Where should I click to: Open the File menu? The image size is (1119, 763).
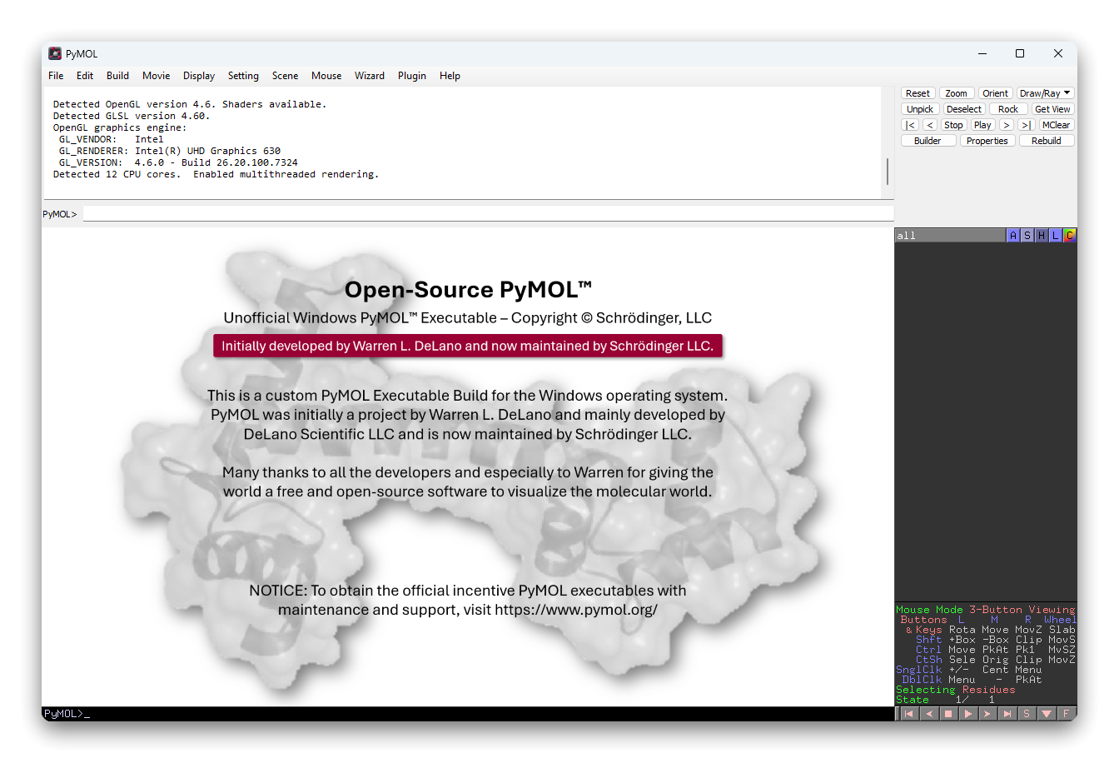click(56, 76)
